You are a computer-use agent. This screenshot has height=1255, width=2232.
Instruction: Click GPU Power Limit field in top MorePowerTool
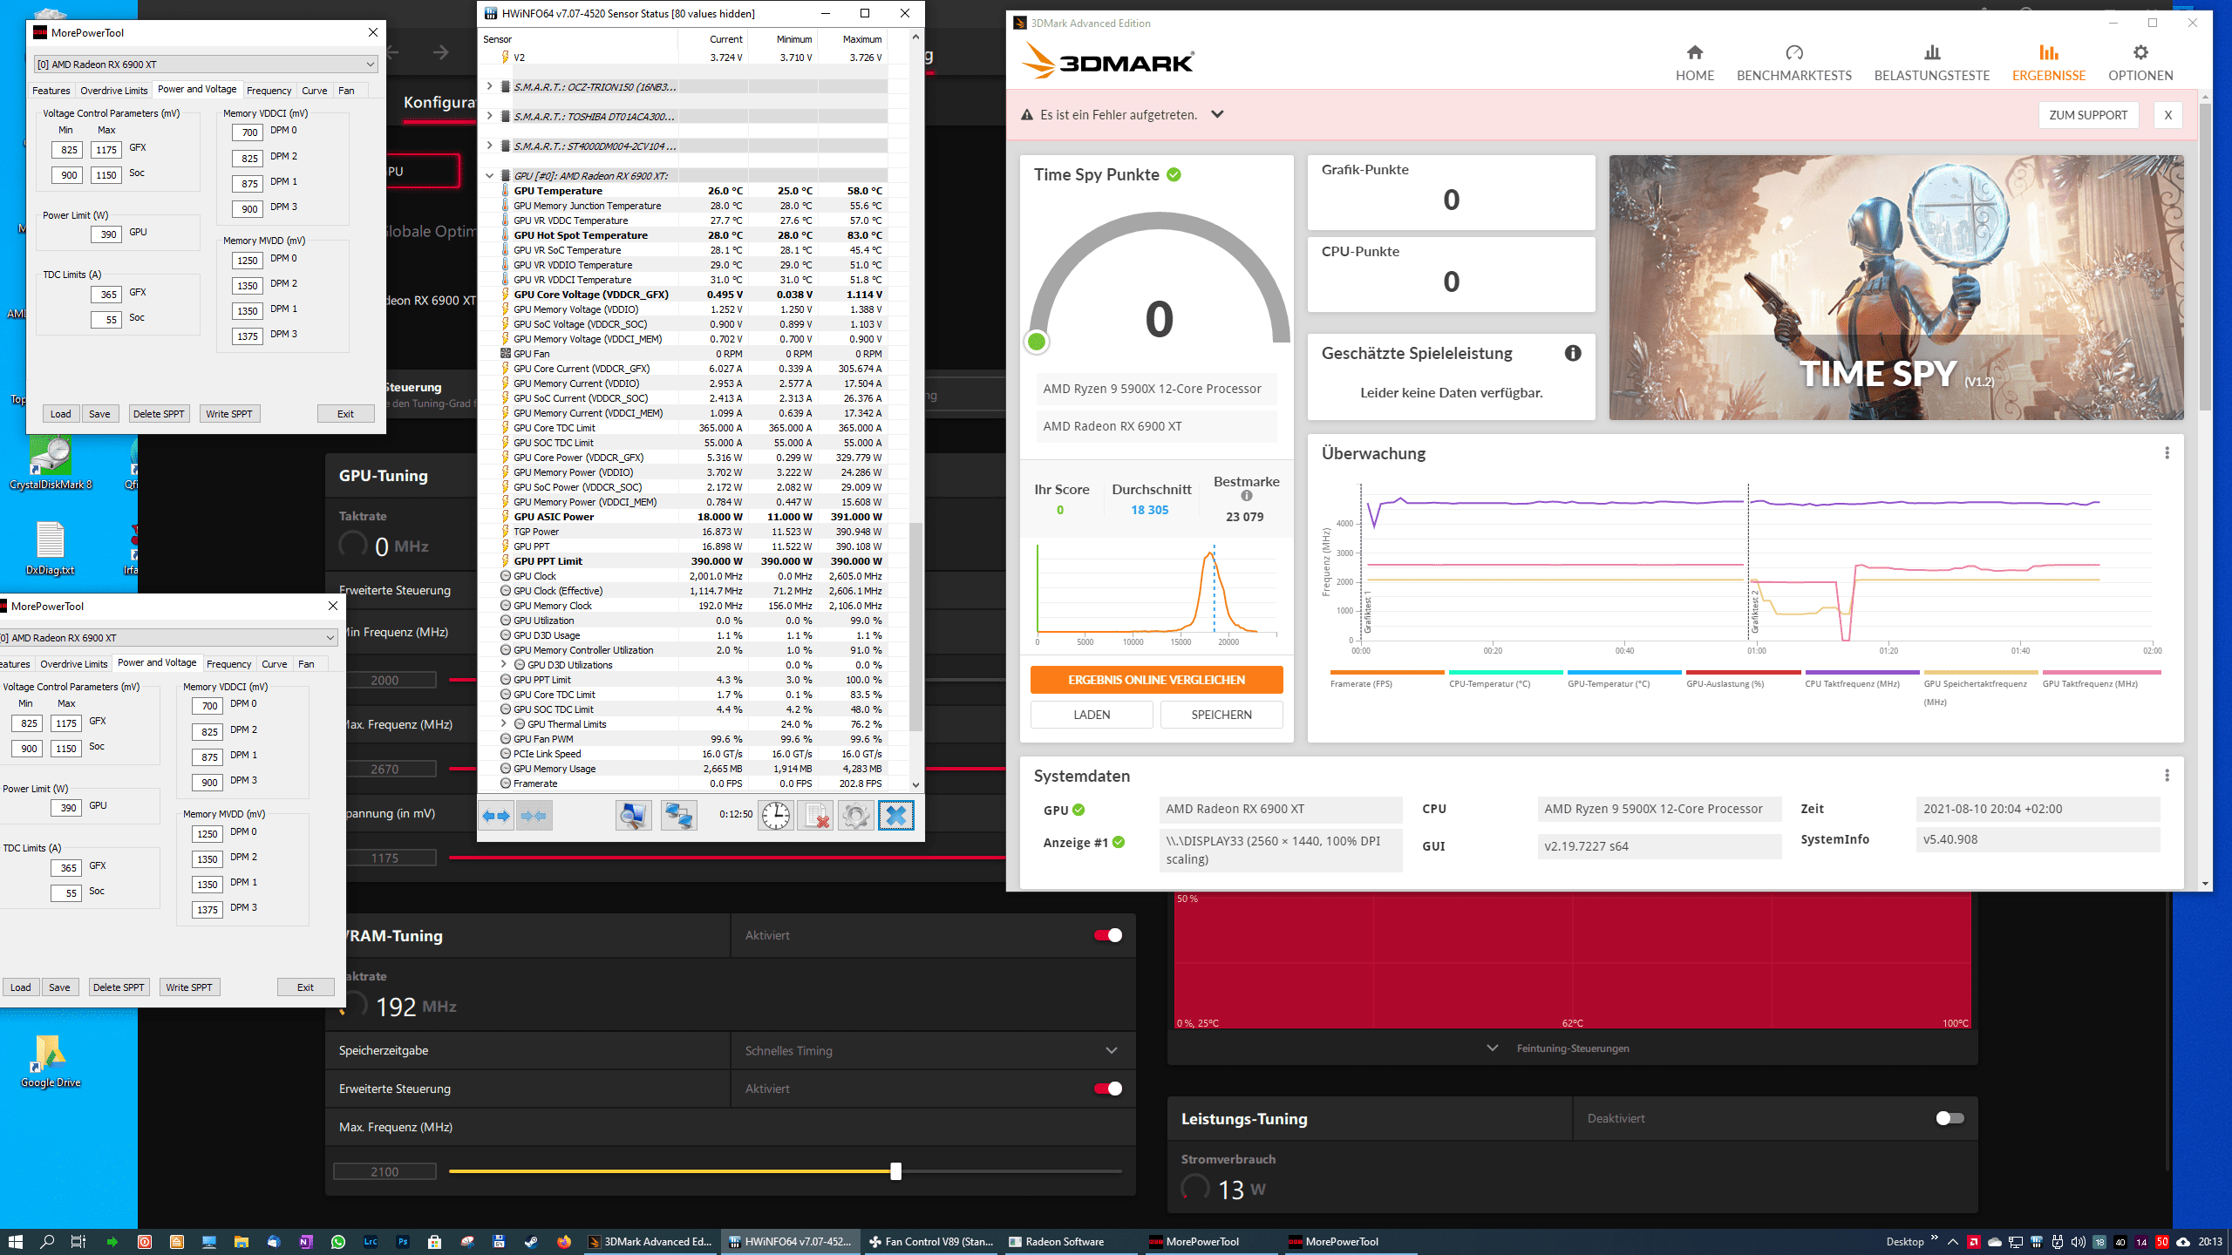(x=107, y=234)
